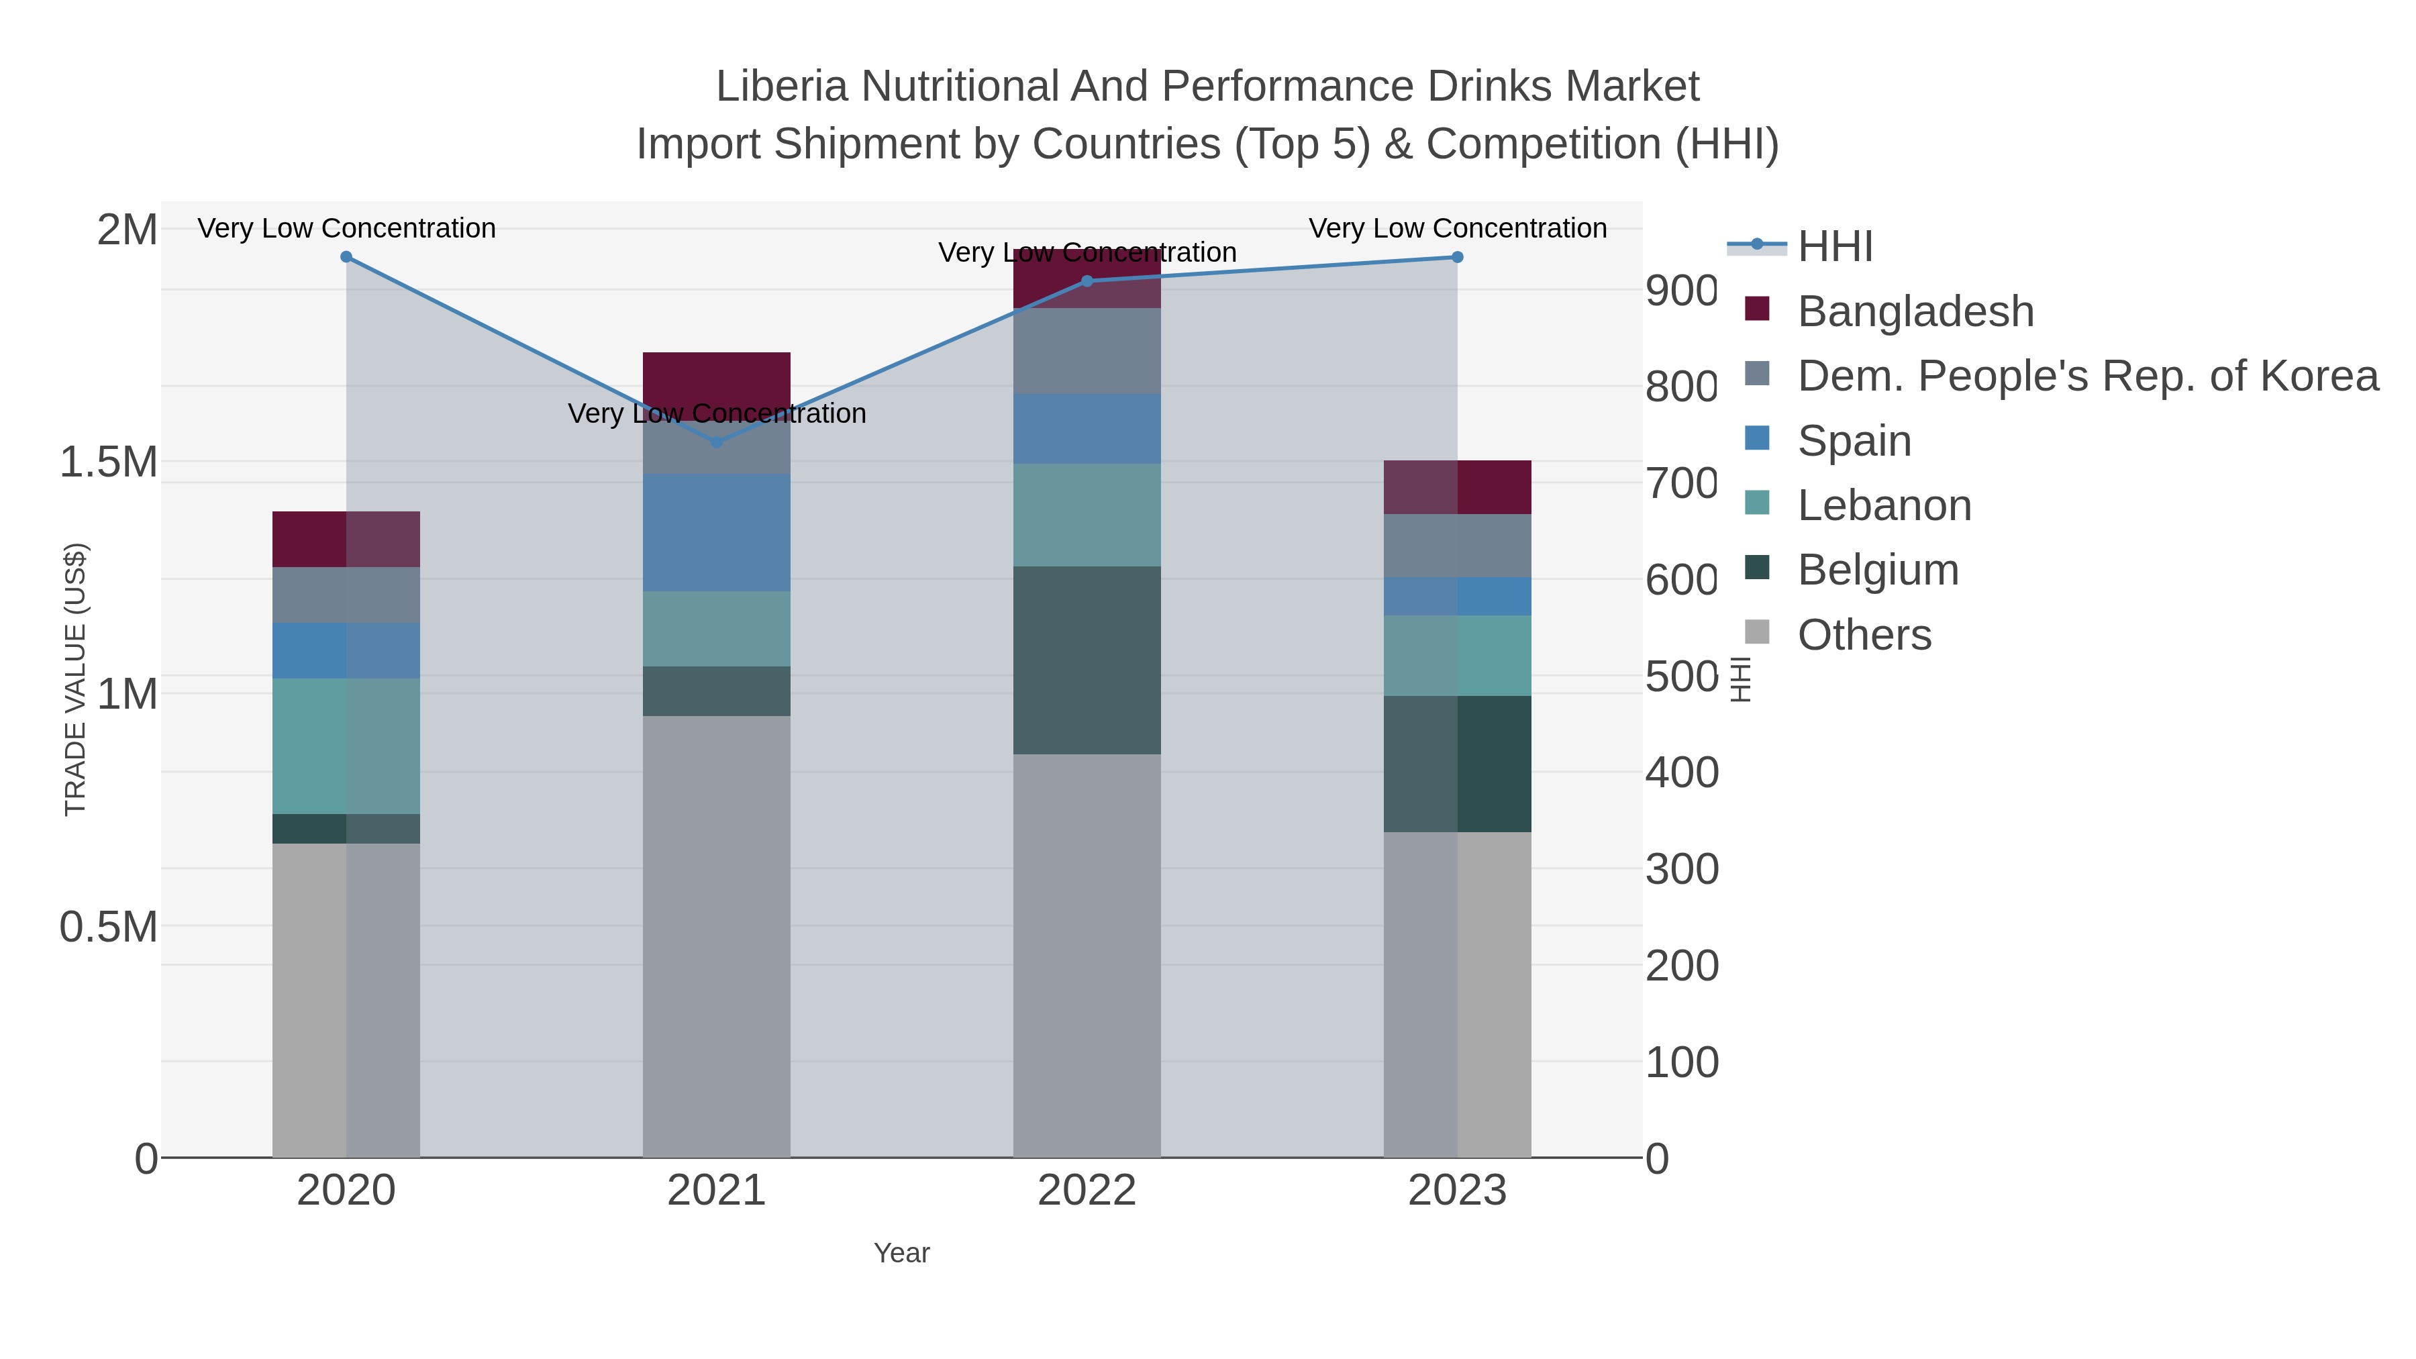Click the Others segment of the 2021 bar
2416x1359 pixels.
[x=717, y=937]
